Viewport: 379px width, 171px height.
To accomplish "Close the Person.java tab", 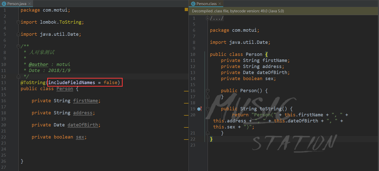I will [x=29, y=4].
